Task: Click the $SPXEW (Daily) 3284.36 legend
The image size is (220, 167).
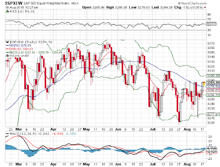Action: click(31, 42)
